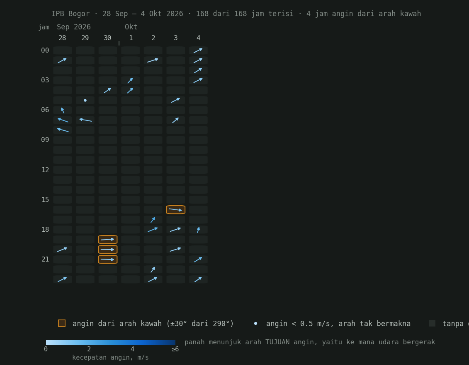Viewport: 469px width, 365px height.
Task: Click the 'Okt' month label
Action: coord(131,27)
